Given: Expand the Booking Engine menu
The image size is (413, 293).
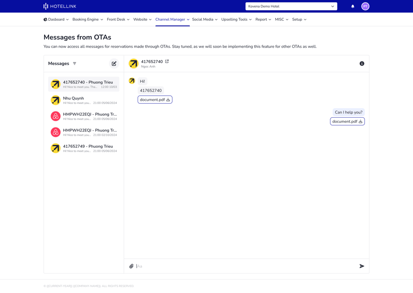Looking at the screenshot, I should coord(88,19).
